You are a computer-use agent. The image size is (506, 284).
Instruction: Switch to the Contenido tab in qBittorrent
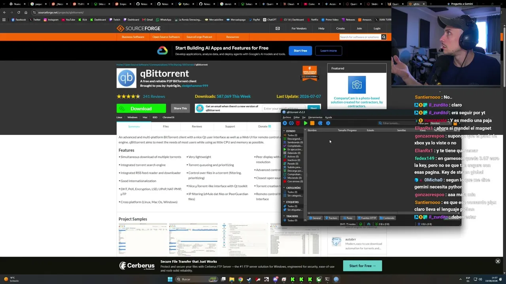[387, 218]
